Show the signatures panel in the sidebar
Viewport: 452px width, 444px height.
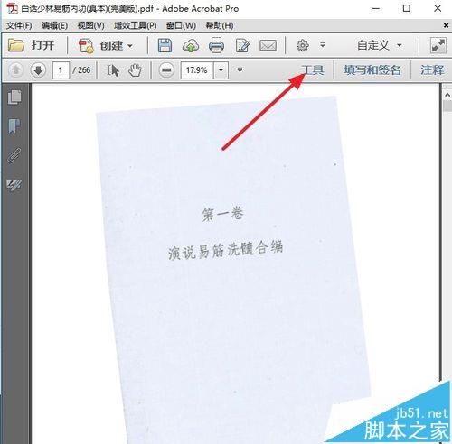tap(14, 184)
